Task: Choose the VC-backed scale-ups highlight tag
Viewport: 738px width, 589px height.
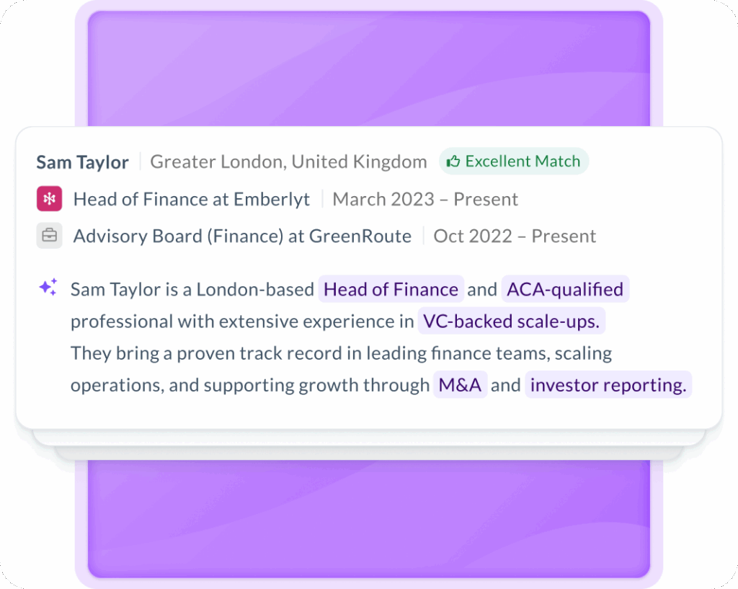Action: pos(511,322)
